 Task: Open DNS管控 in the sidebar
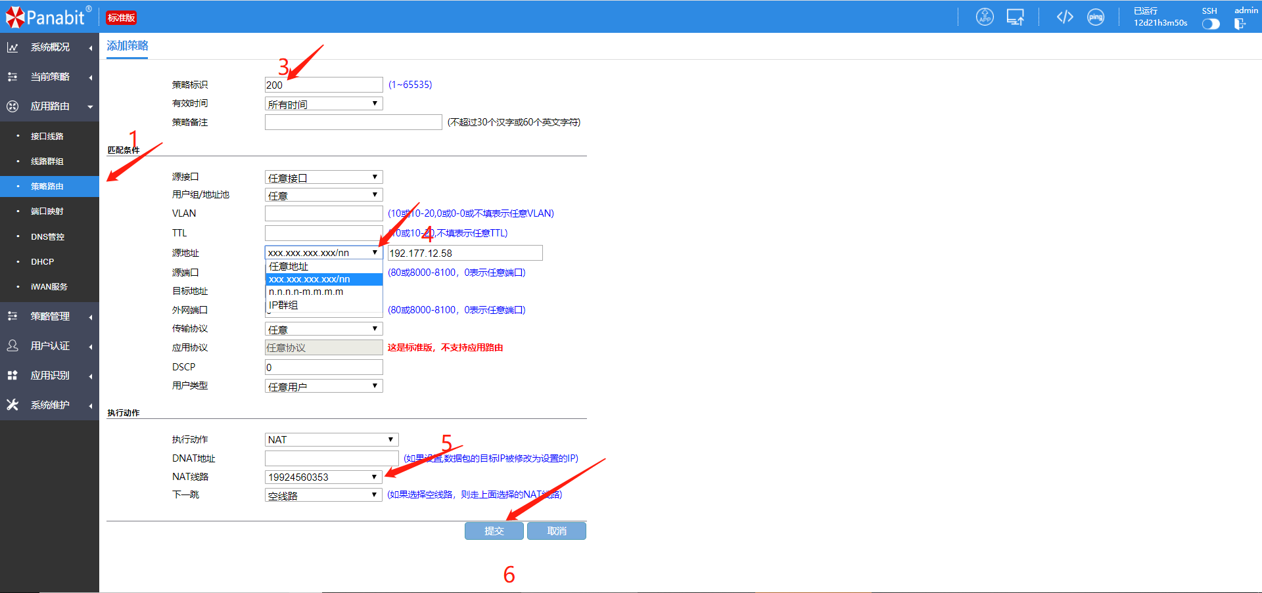(x=47, y=237)
